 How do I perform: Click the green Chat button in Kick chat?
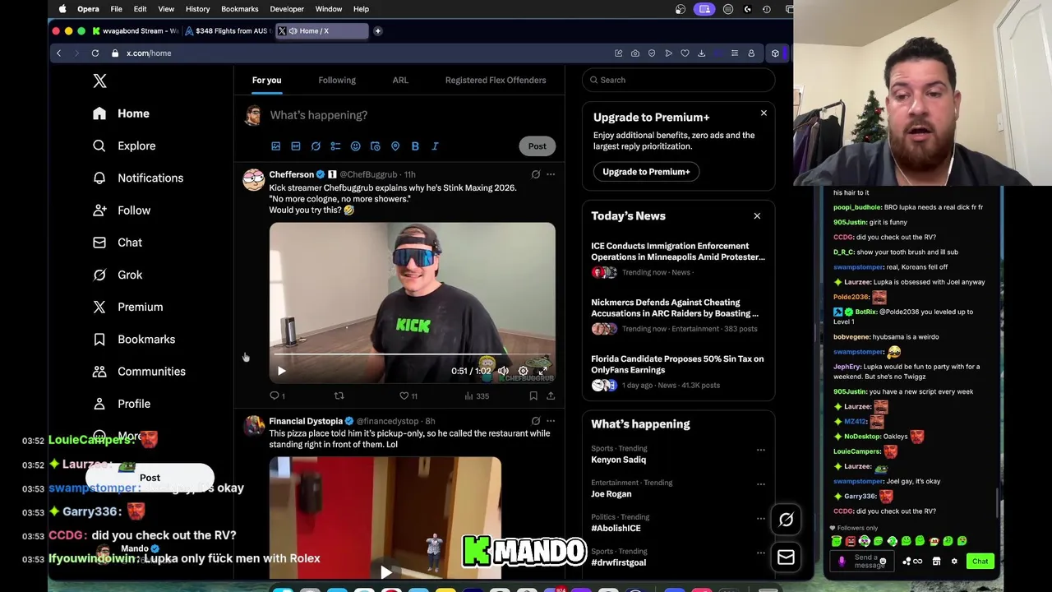coord(980,562)
